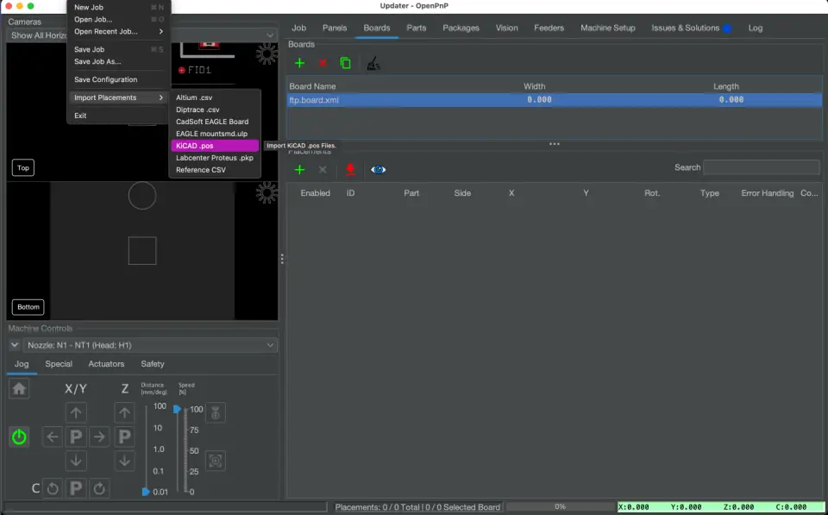Click the jog Z down arrow button
This screenshot has width=828, height=515.
click(x=125, y=461)
